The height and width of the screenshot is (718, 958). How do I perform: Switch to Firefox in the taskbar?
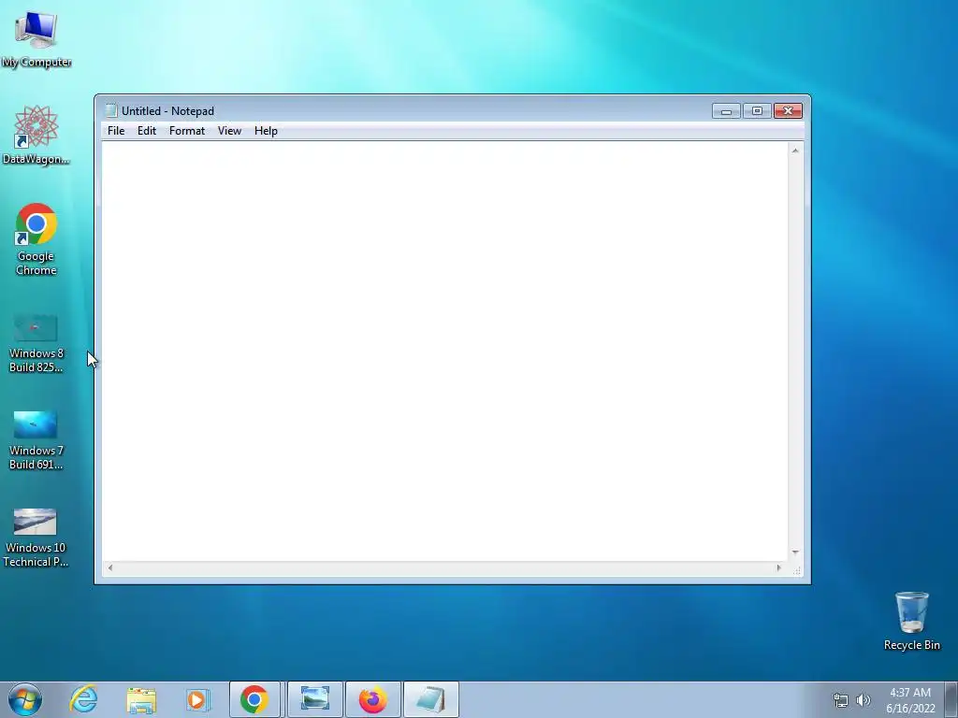[372, 699]
